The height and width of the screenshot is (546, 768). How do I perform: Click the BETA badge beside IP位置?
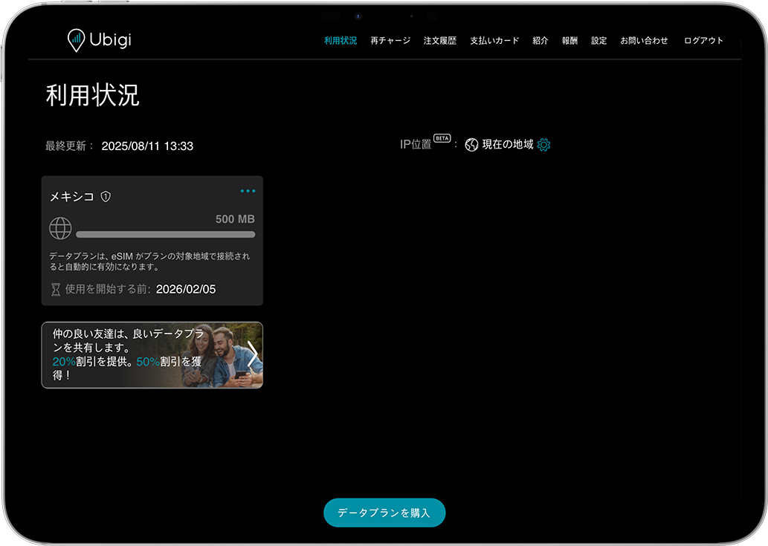click(442, 138)
